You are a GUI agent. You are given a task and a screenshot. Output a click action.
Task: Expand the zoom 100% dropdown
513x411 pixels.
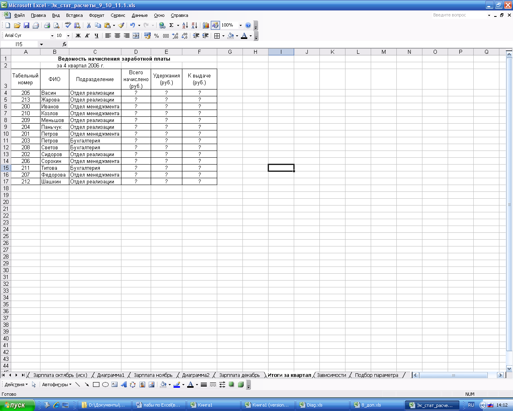[240, 25]
